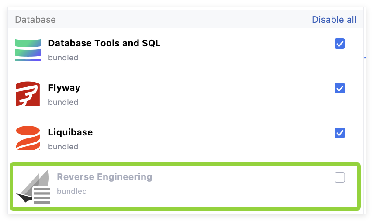This screenshot has height=221, width=373.
Task: Click bundled label under Reverse Engineering
Action: (x=72, y=191)
